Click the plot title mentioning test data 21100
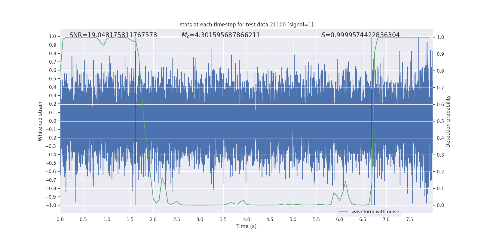481x240 pixels. [247, 25]
